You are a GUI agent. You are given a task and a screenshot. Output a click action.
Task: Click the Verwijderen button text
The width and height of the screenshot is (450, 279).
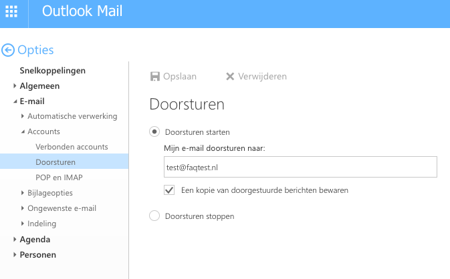(262, 77)
